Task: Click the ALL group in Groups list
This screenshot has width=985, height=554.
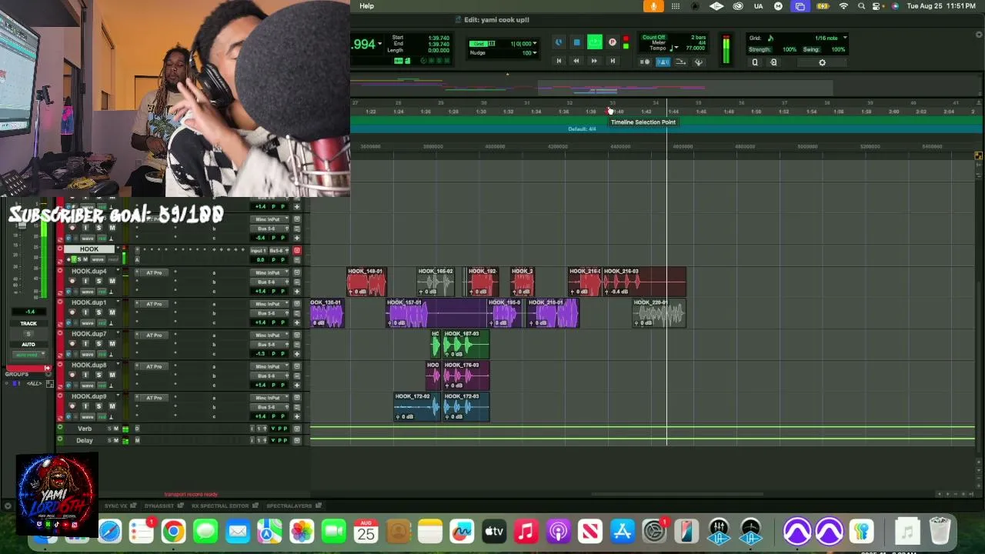Action: click(33, 383)
